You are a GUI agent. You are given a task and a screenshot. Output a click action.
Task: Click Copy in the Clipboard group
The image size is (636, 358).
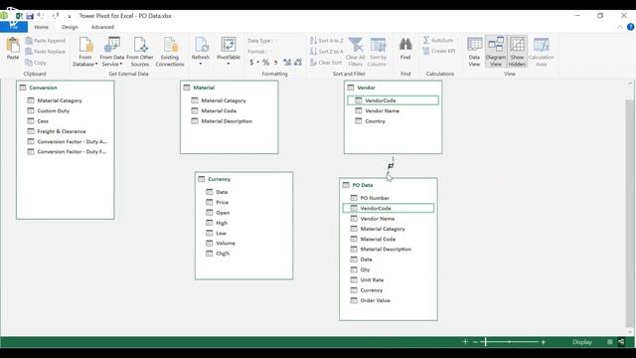[x=36, y=63]
